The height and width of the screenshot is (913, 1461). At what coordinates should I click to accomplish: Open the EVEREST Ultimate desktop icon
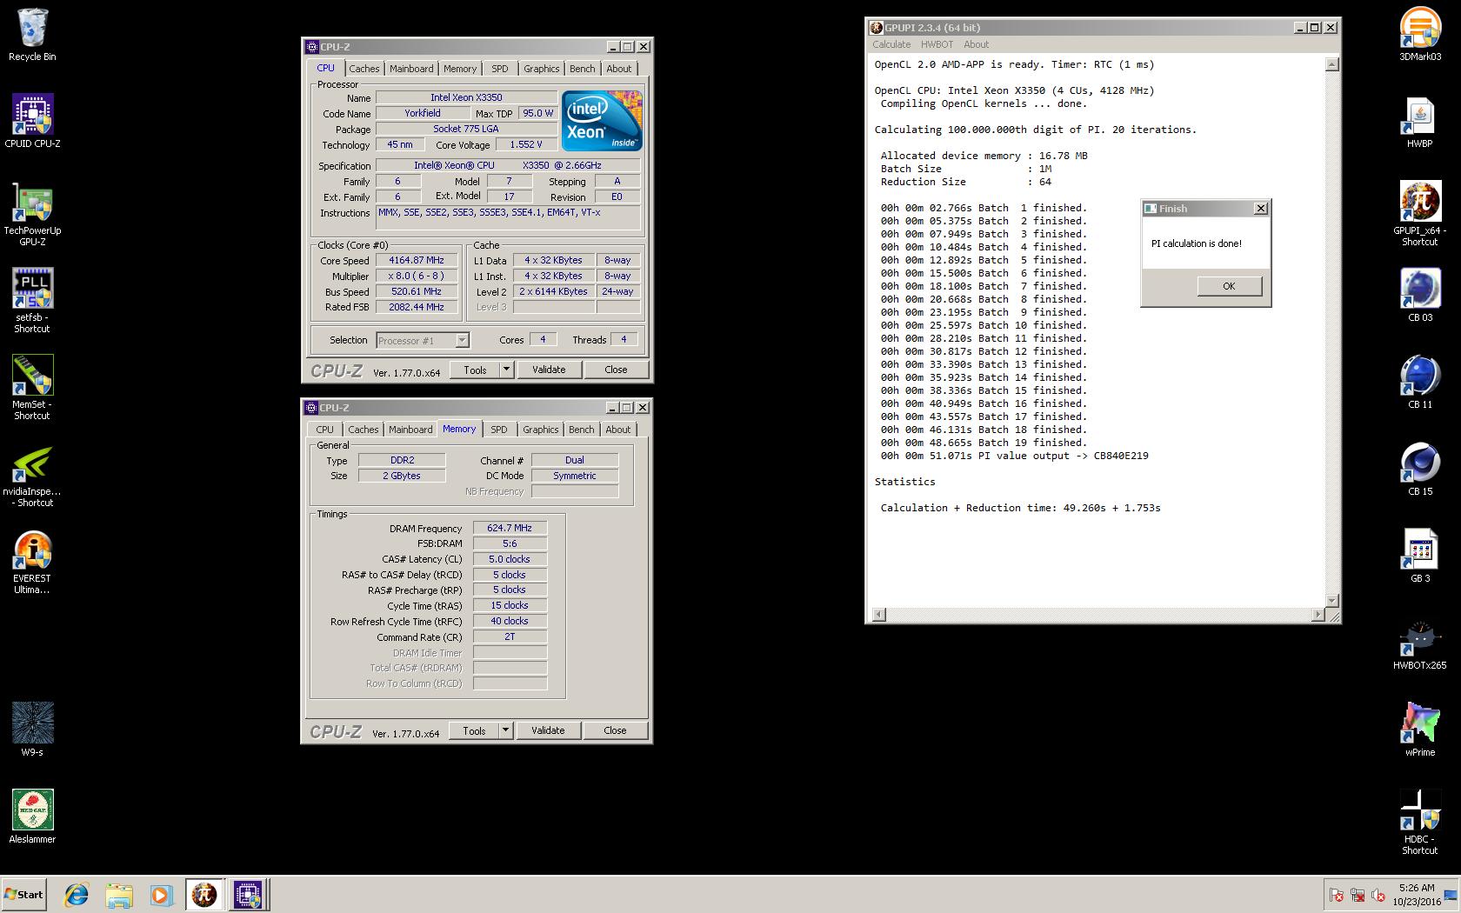[32, 562]
